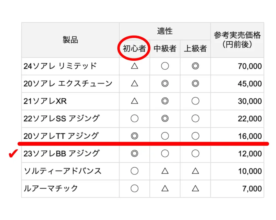Click the 上級者 column header

tap(195, 48)
